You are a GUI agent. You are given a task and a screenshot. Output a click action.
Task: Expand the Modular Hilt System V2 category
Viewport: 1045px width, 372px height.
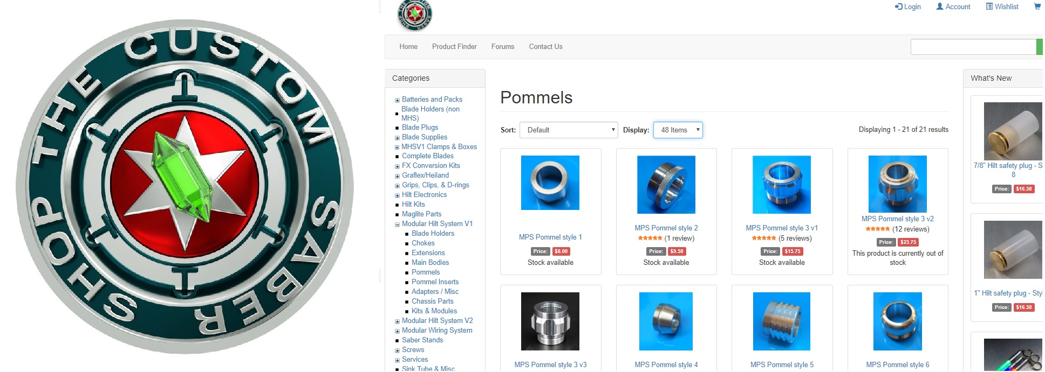coord(397,321)
